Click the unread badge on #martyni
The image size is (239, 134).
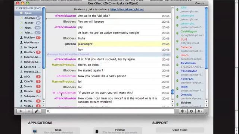tap(38, 18)
